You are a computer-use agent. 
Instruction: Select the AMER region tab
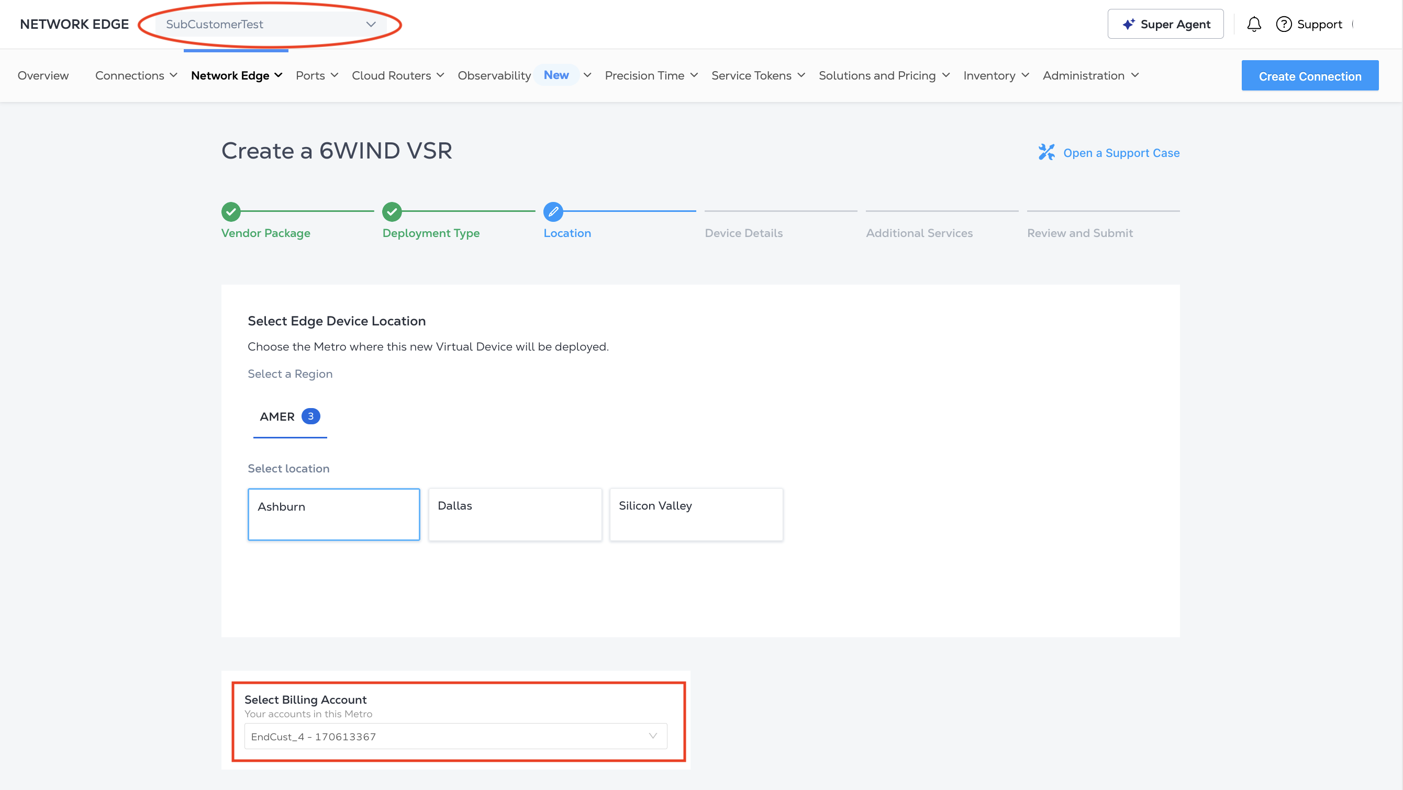(x=289, y=416)
